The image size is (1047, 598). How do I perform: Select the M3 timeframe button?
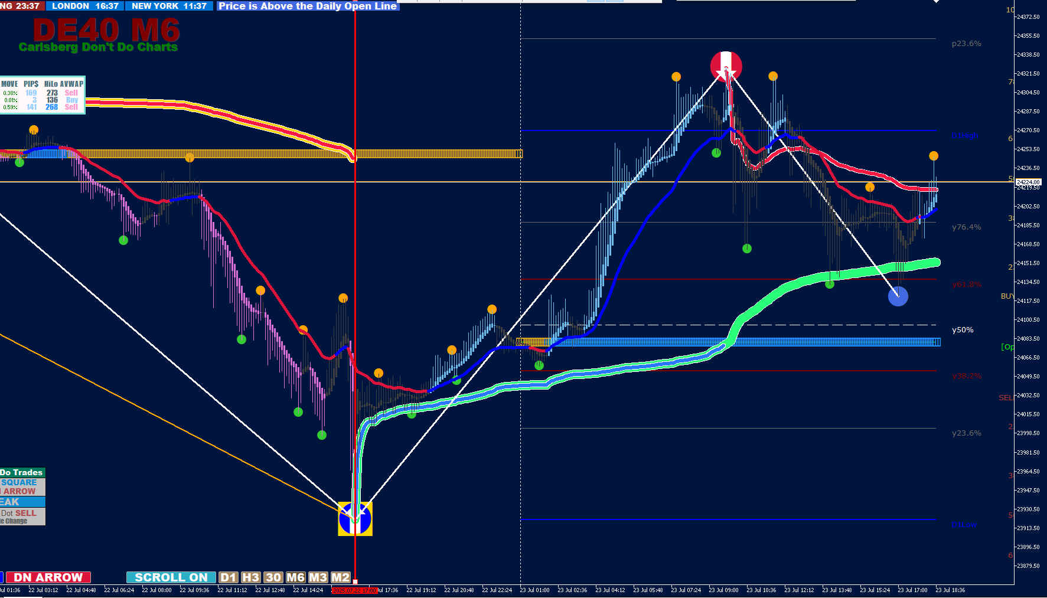pos(318,577)
